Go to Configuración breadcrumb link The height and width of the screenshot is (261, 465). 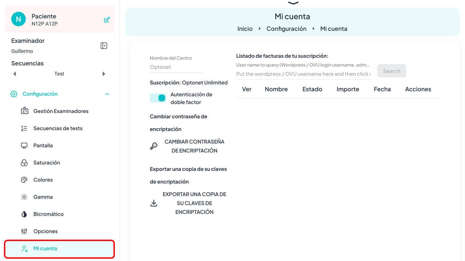(x=286, y=29)
